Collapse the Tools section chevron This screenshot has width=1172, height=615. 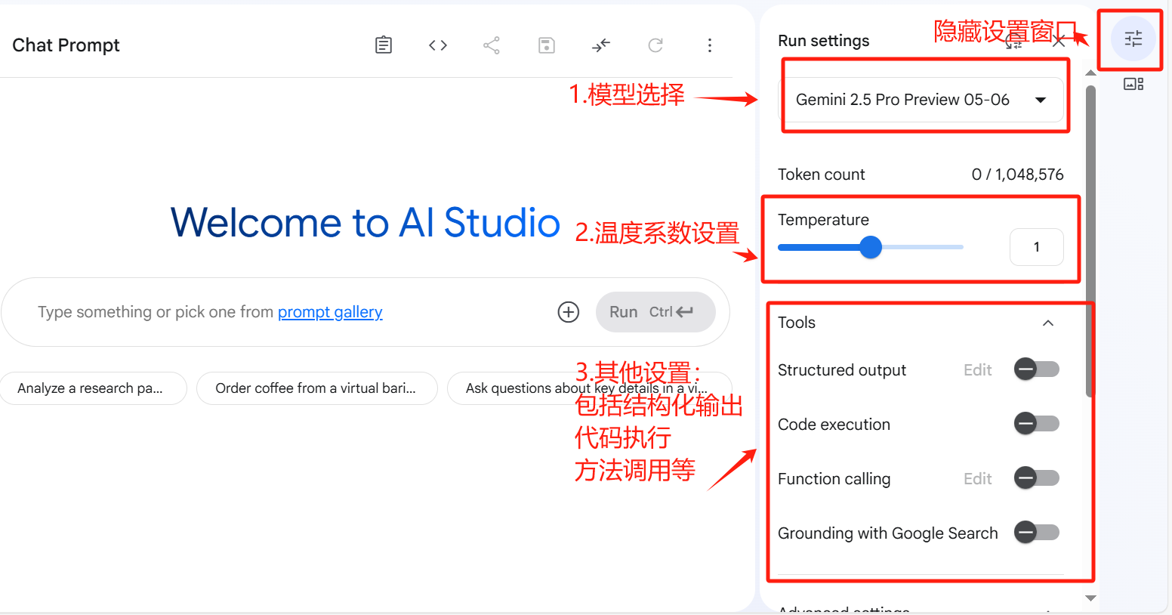[x=1048, y=323]
